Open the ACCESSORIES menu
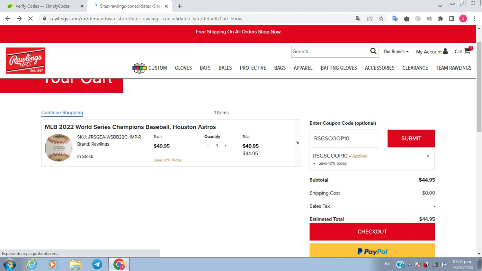The width and height of the screenshot is (482, 271). (379, 68)
